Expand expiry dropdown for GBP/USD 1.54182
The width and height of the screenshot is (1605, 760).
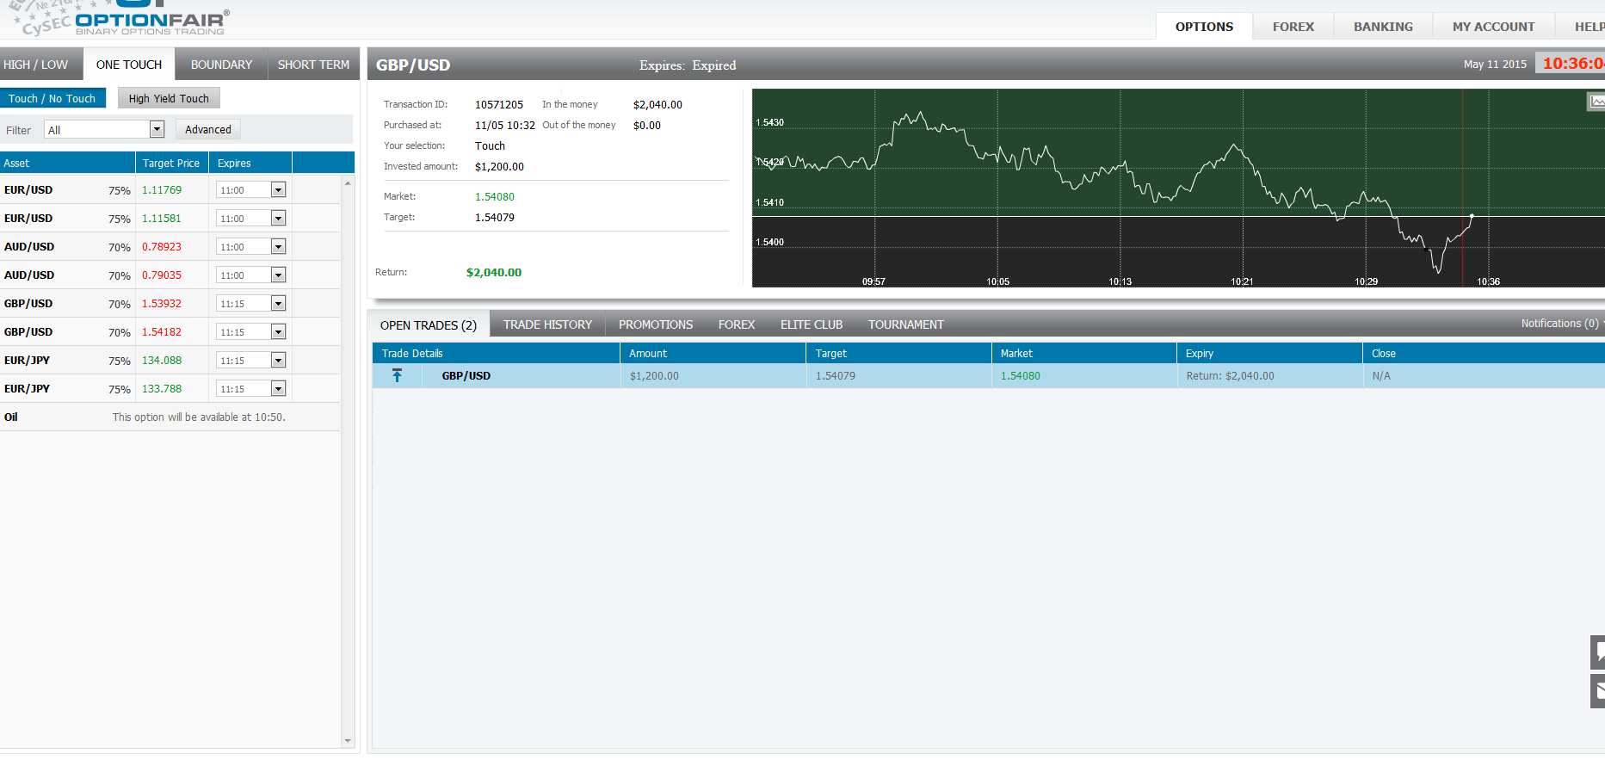pos(278,332)
